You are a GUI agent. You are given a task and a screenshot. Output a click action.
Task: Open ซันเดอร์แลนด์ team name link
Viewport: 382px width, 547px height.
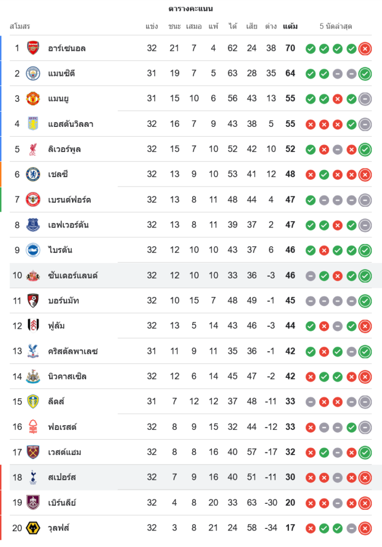73,276
